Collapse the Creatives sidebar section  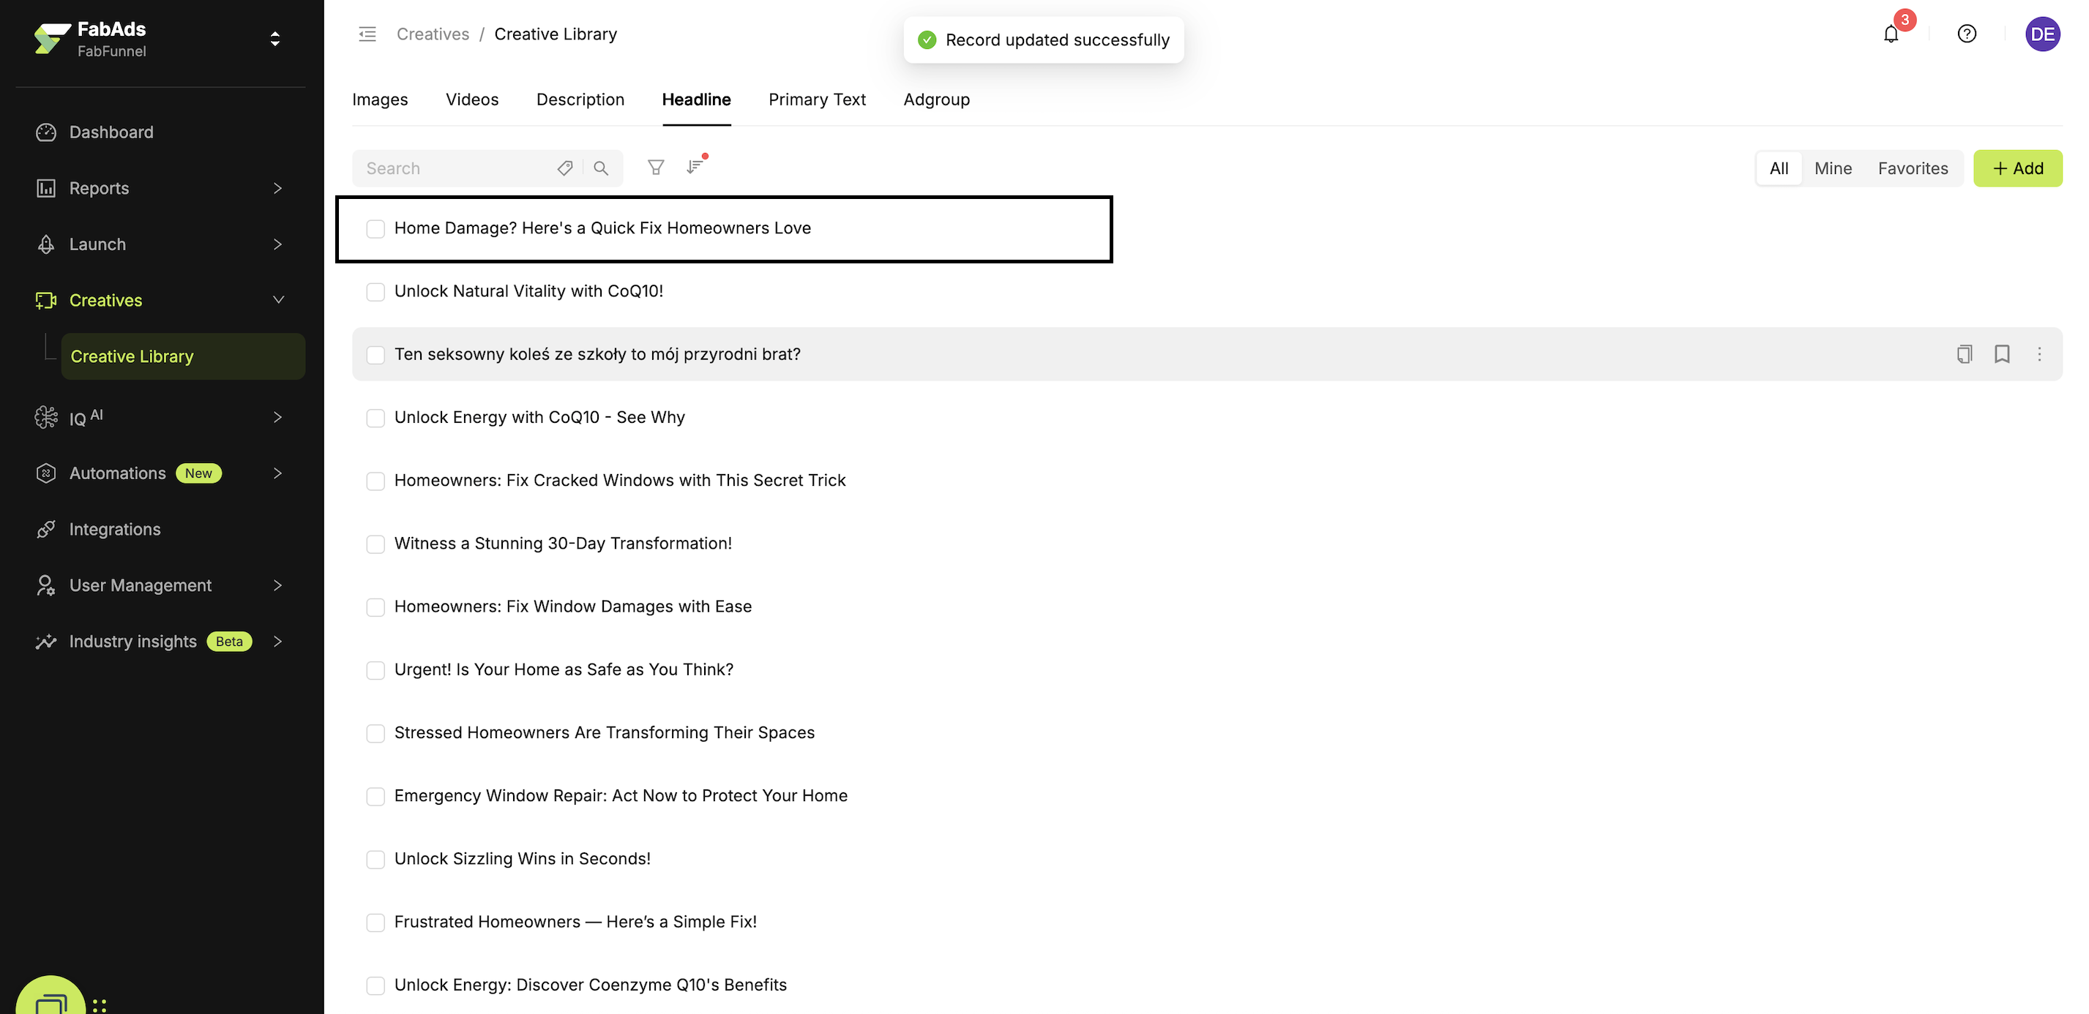point(277,301)
